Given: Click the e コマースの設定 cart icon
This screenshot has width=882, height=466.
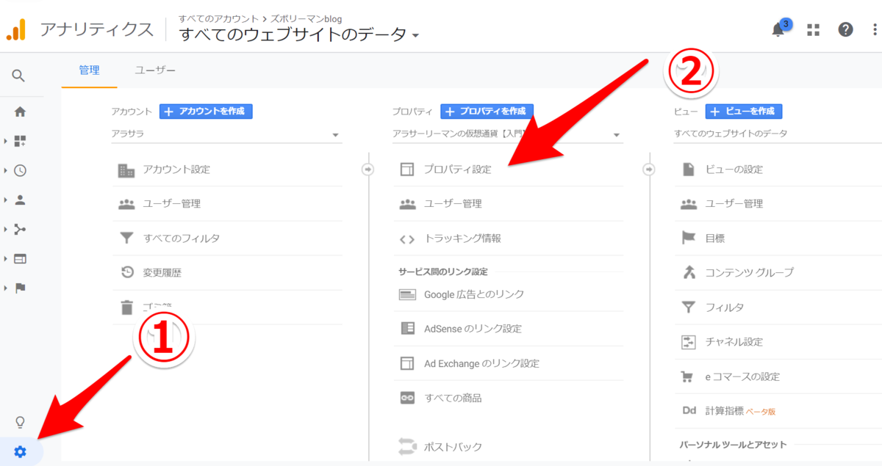Looking at the screenshot, I should [689, 376].
